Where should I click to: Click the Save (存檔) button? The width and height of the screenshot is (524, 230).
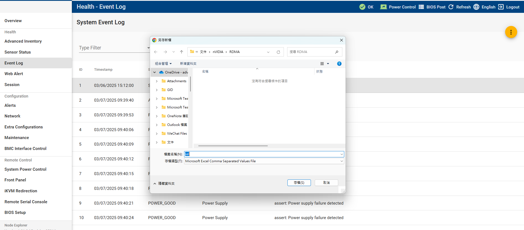click(x=299, y=183)
